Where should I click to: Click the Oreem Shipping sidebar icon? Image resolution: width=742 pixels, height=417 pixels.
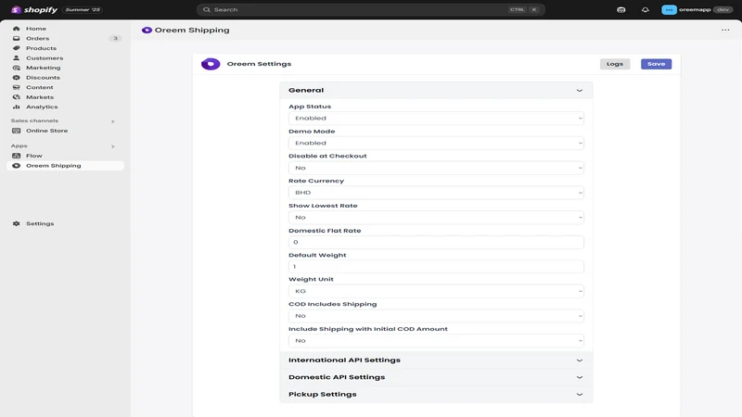point(16,166)
